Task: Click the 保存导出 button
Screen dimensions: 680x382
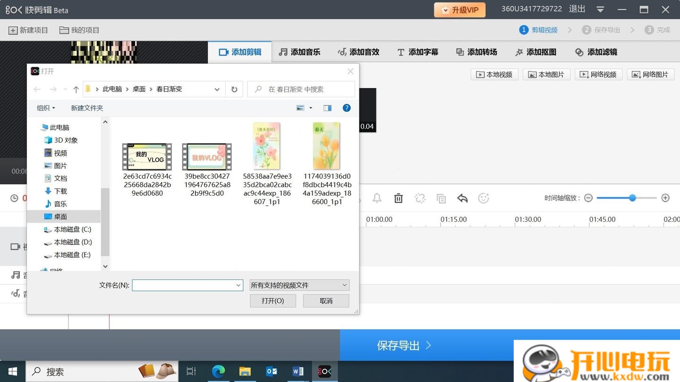Action: click(404, 345)
